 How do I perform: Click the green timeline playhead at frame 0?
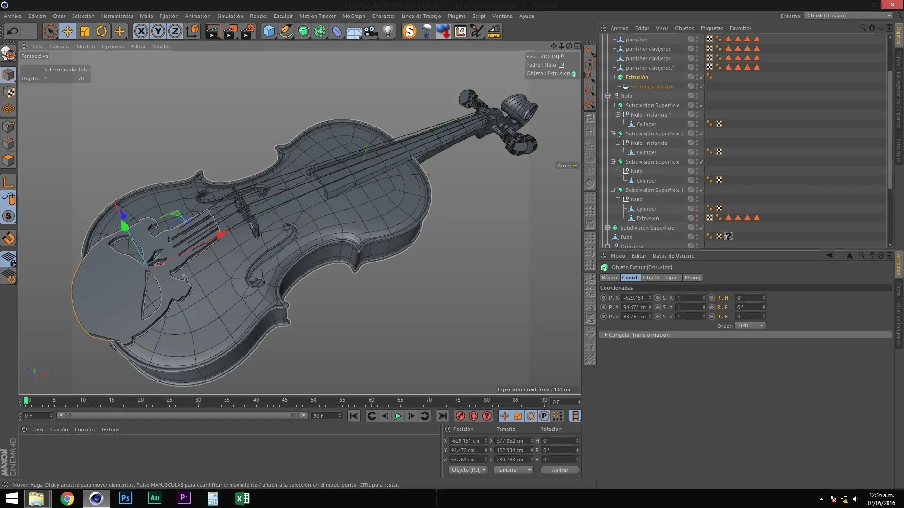coord(25,400)
